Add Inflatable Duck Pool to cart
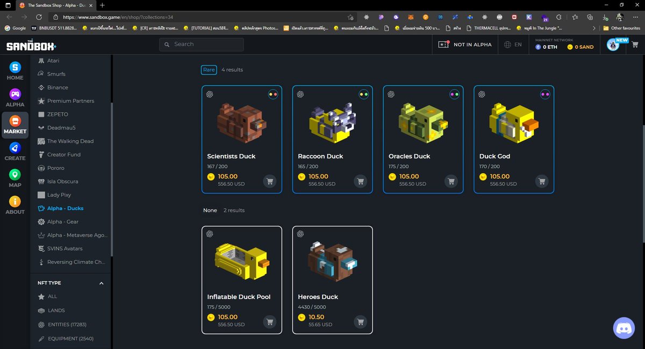 (270, 322)
